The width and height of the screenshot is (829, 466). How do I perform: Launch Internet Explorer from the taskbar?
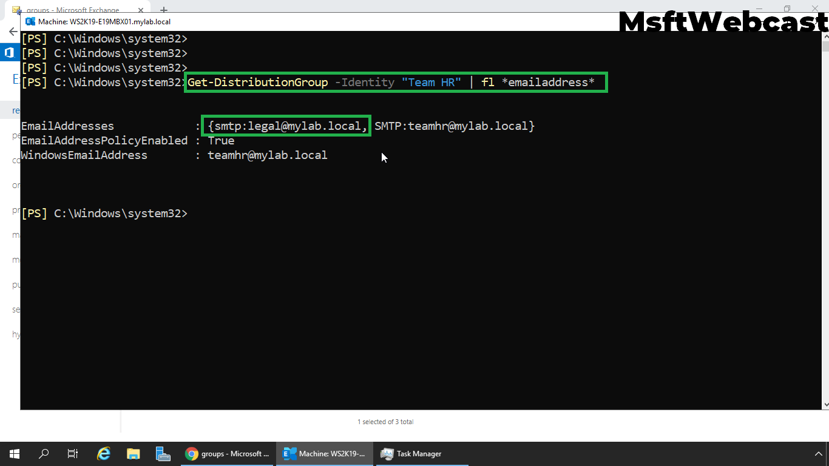tap(103, 453)
